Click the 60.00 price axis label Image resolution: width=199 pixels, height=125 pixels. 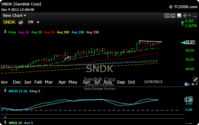[190, 51]
